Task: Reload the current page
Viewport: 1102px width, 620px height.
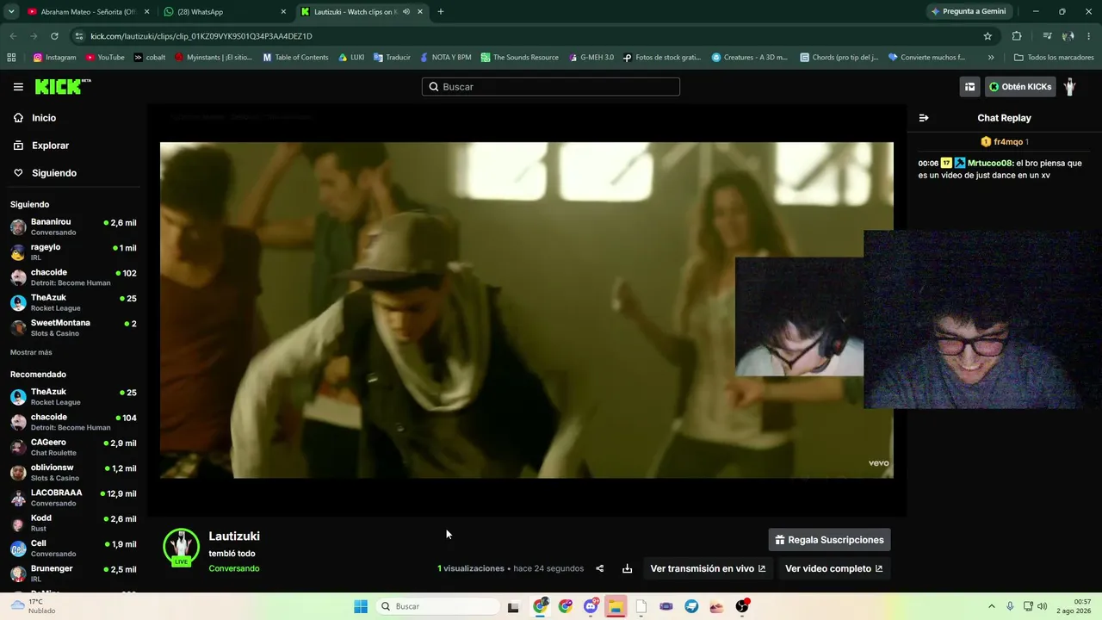Action: [54, 36]
